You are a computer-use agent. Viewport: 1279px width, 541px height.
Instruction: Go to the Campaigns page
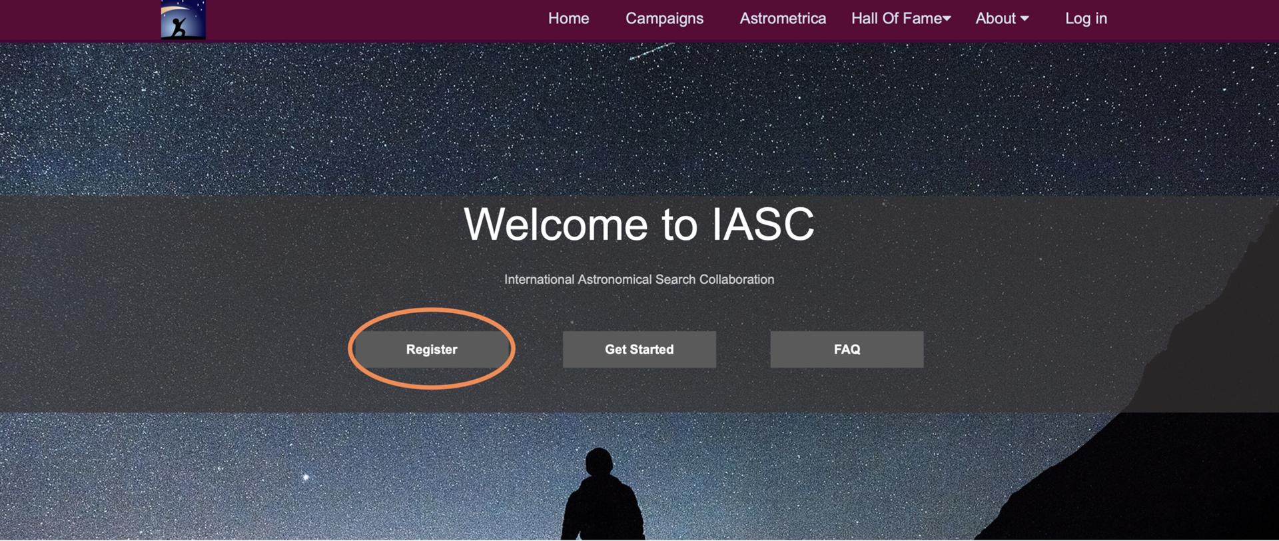click(664, 19)
